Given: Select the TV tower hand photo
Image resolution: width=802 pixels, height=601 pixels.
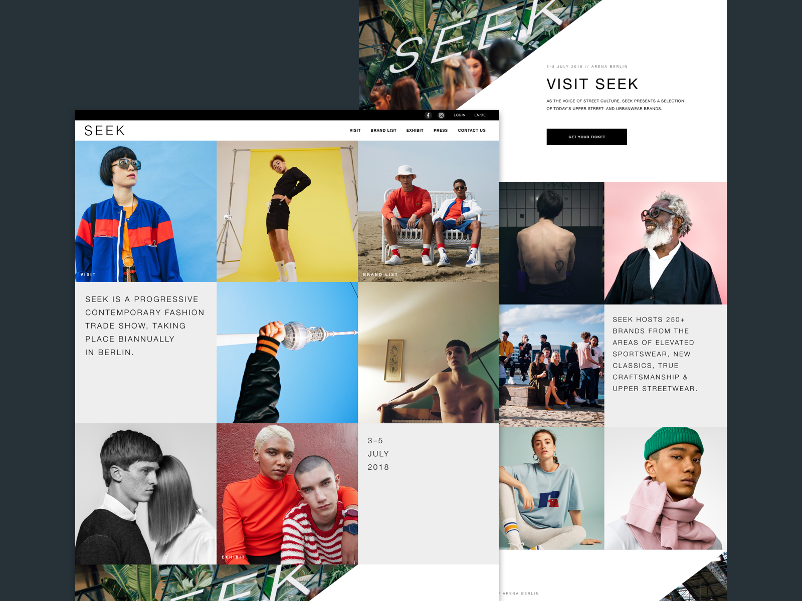Looking at the screenshot, I should (x=287, y=353).
